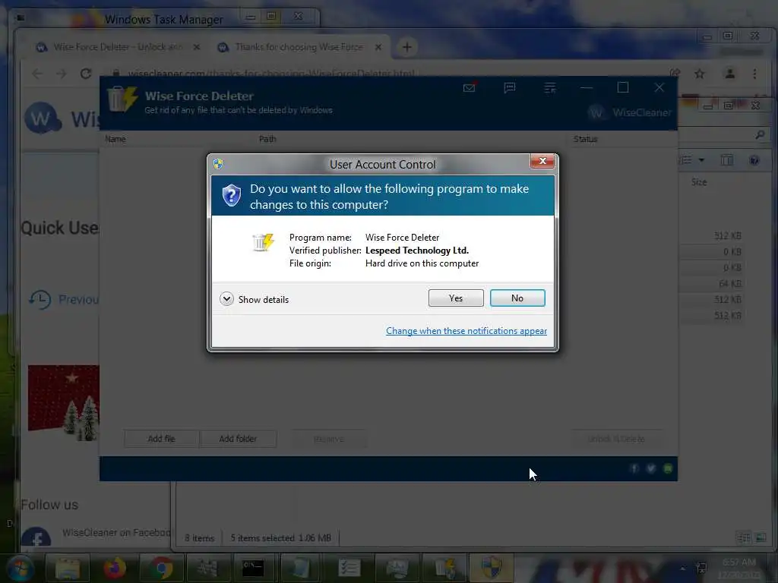The image size is (778, 583).
Task: Open Firefox from the taskbar
Action: pos(115,568)
